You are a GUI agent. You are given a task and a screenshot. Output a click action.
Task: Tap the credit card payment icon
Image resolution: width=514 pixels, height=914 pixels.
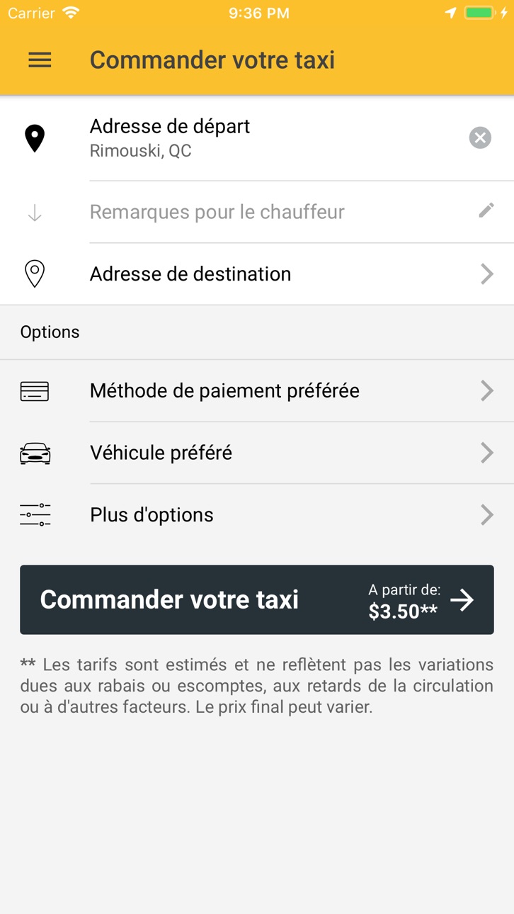pyautogui.click(x=35, y=391)
